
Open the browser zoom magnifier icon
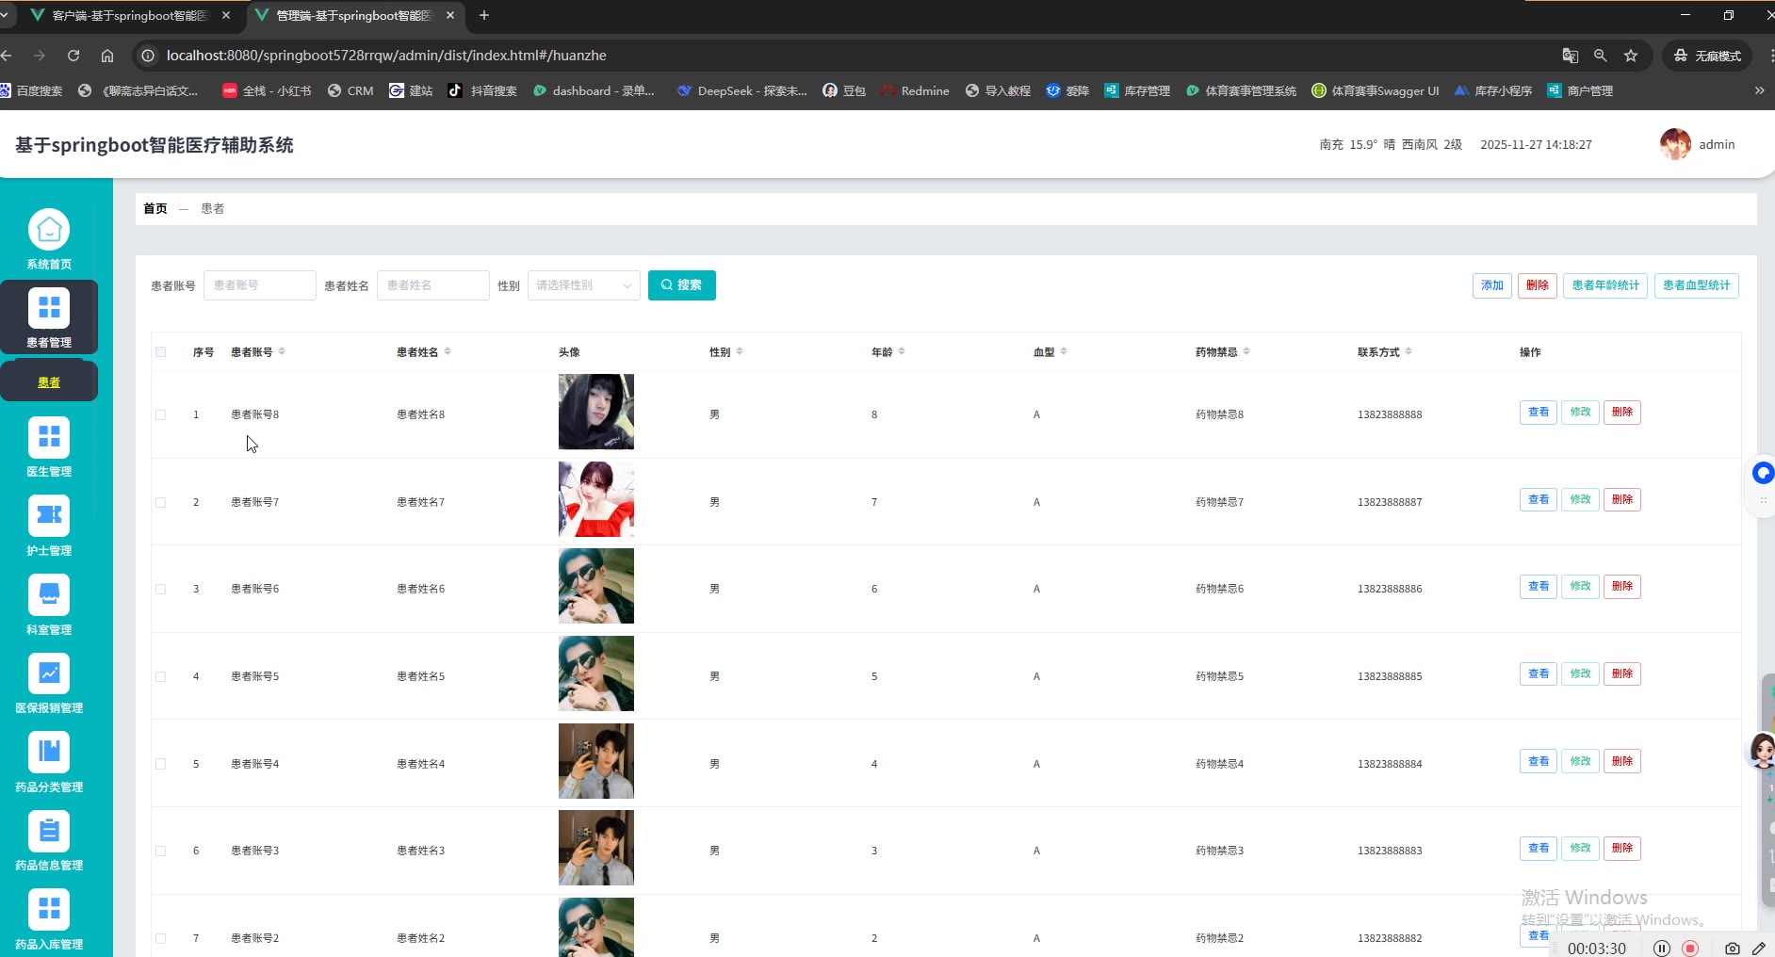point(1601,56)
